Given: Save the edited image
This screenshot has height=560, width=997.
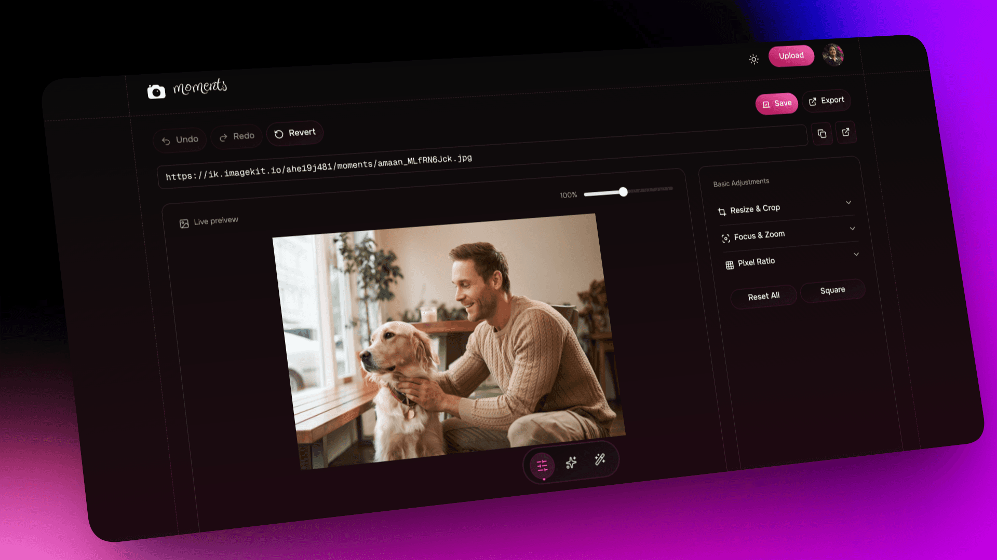Looking at the screenshot, I should [777, 104].
